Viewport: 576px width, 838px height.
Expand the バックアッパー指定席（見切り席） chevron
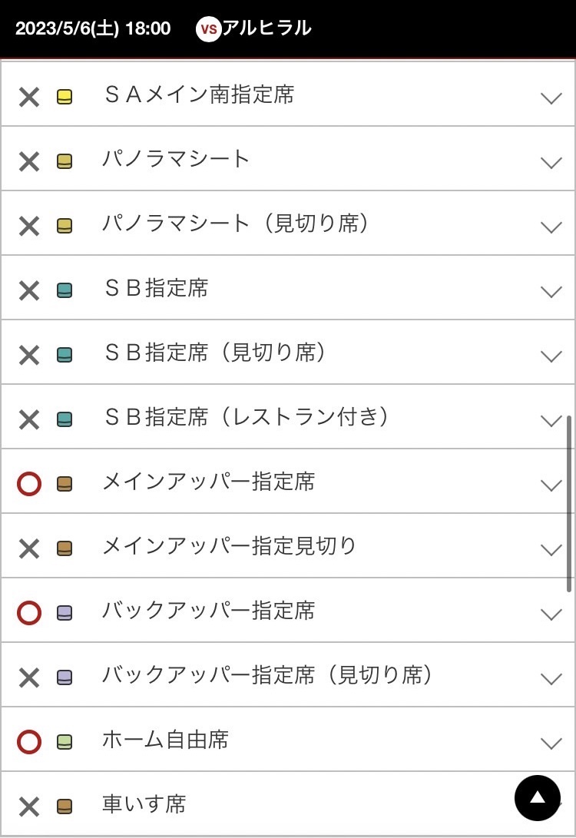(551, 678)
